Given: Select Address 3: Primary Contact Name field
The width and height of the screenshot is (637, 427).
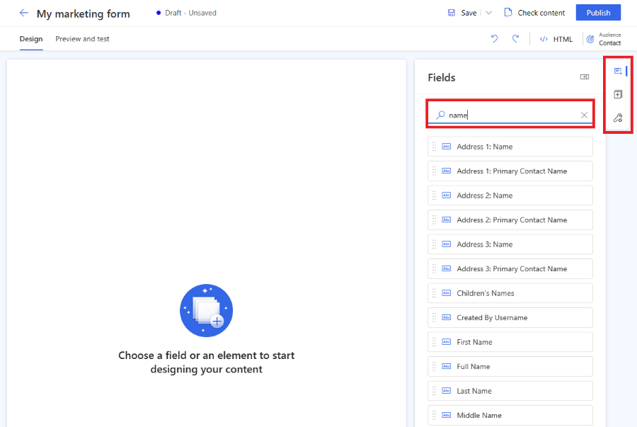Looking at the screenshot, I should [x=510, y=268].
